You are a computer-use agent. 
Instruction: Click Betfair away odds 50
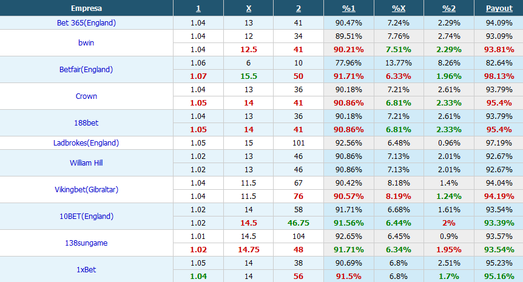pyautogui.click(x=298, y=76)
